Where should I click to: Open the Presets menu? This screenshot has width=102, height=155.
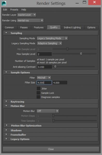(14, 10)
